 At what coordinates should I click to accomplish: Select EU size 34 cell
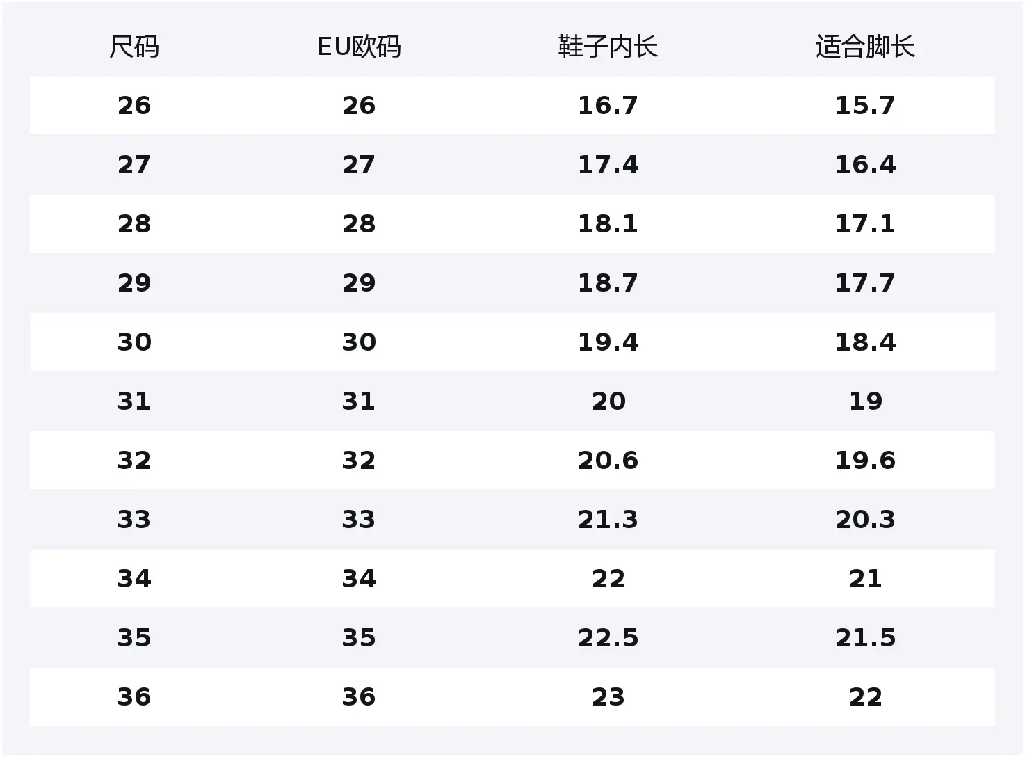(359, 579)
